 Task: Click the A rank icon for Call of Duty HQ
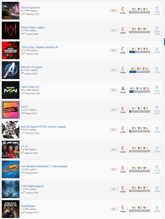click(123, 89)
